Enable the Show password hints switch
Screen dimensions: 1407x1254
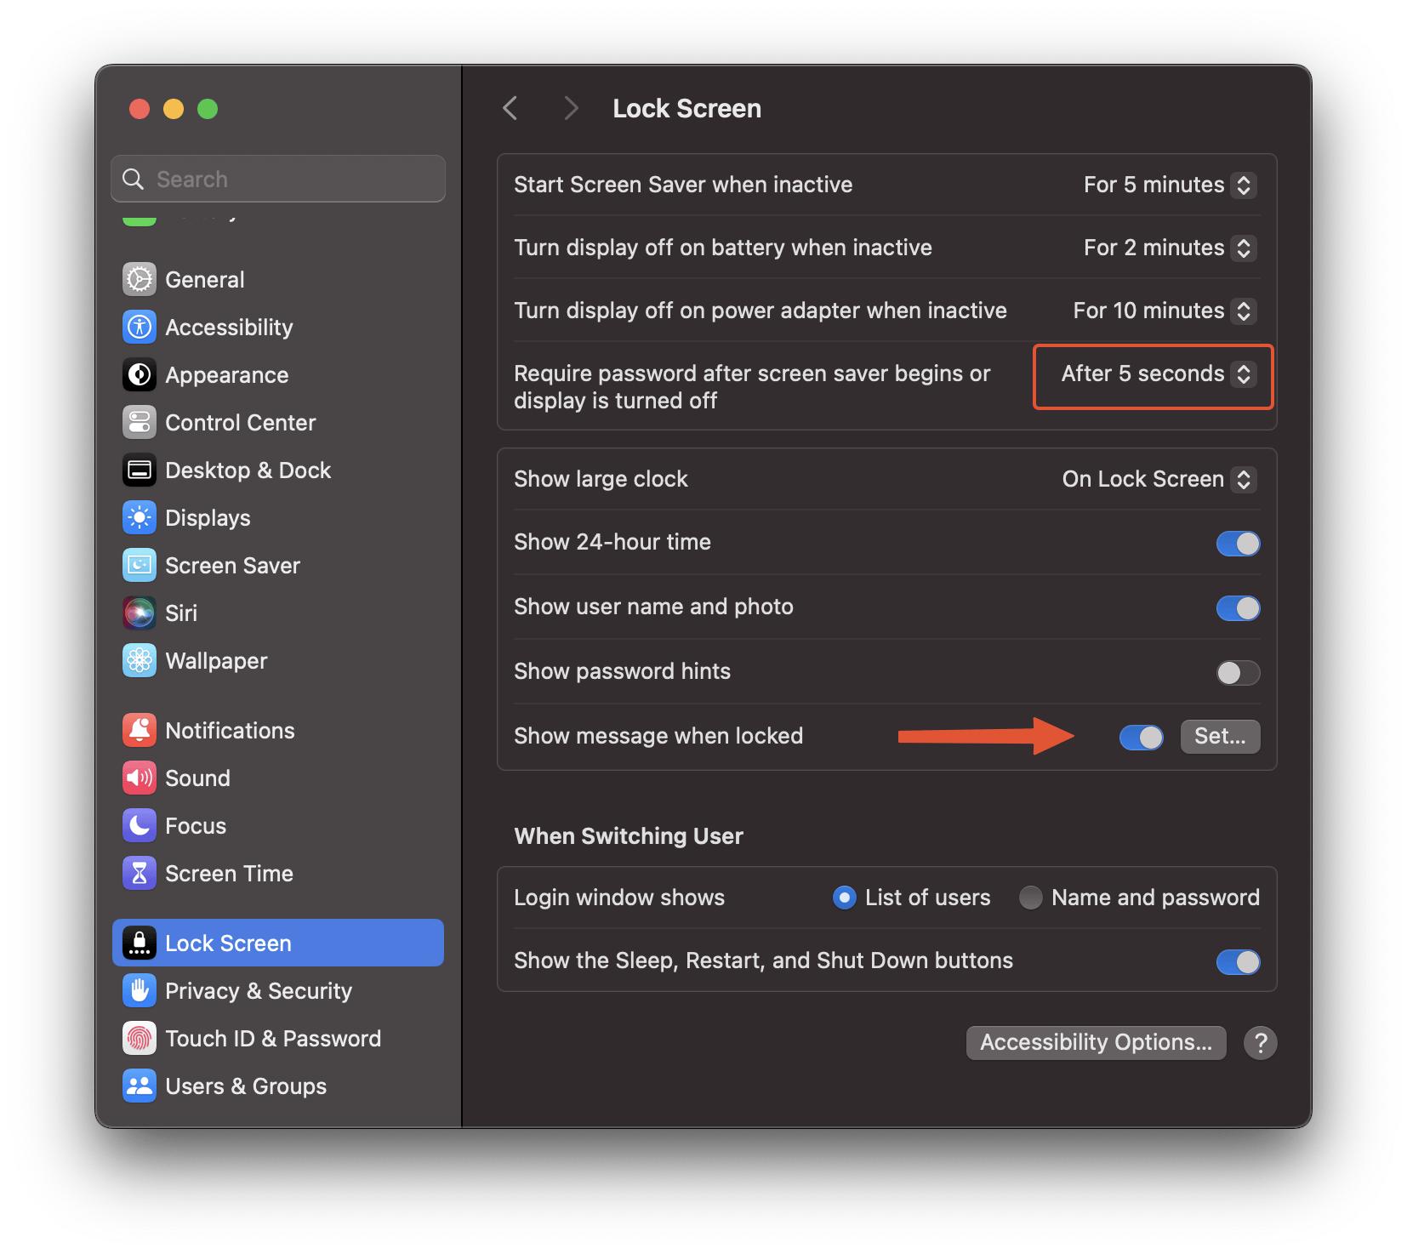1238,673
